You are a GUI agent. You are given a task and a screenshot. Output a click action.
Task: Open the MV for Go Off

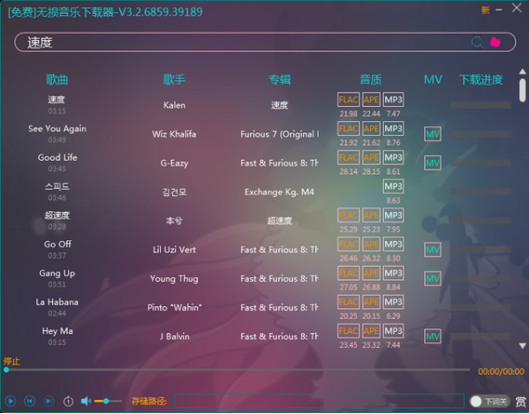pyautogui.click(x=433, y=250)
